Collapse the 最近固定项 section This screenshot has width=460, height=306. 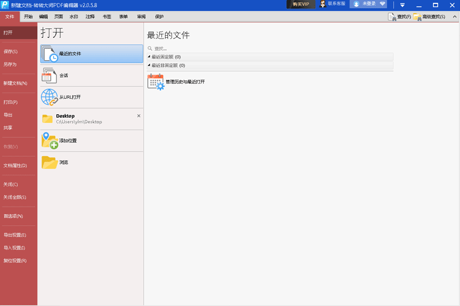click(149, 57)
